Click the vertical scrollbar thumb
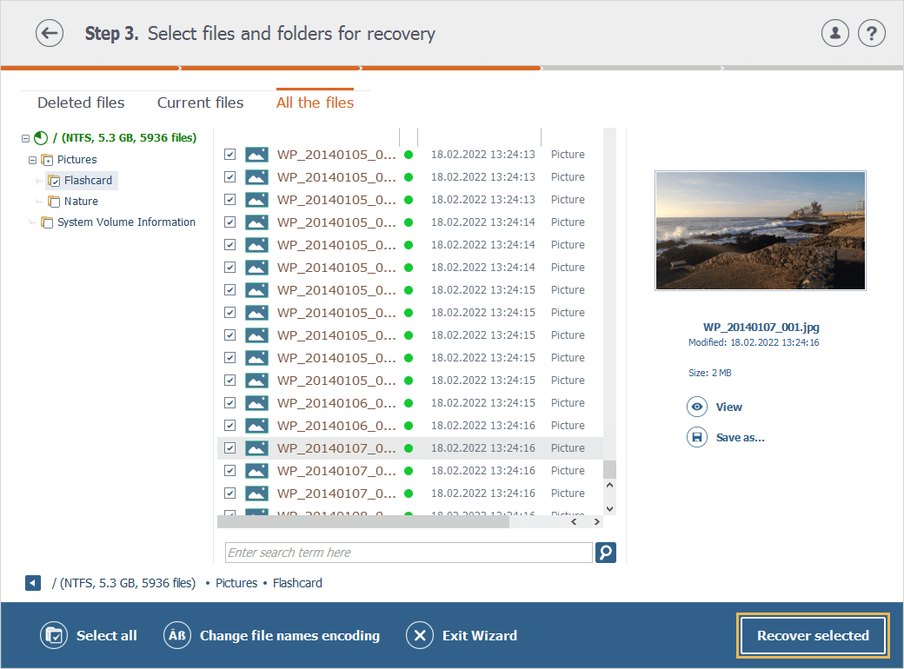 click(609, 470)
